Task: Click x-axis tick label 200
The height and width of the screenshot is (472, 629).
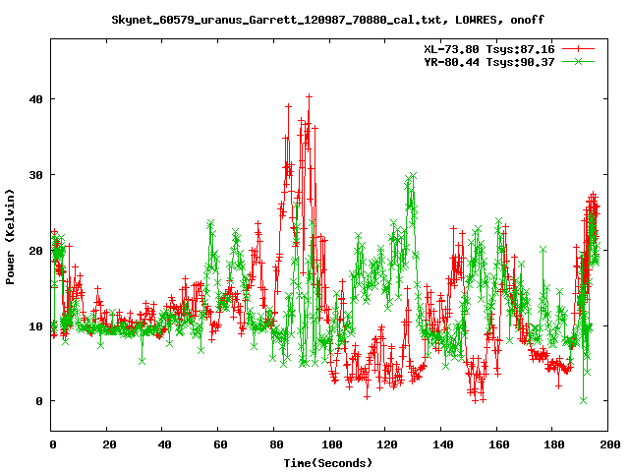Action: [610, 444]
